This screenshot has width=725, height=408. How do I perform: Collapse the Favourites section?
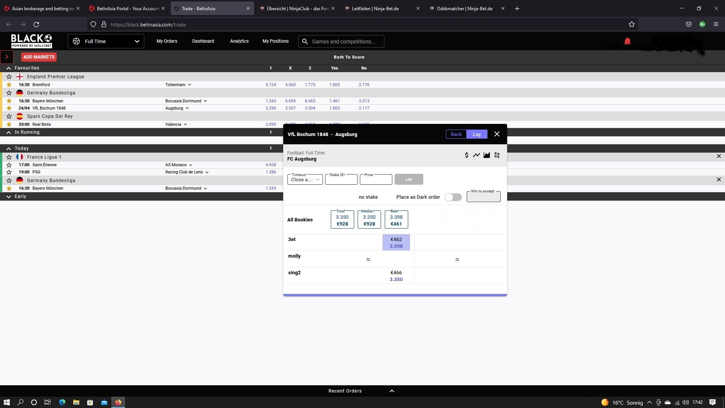(x=9, y=68)
